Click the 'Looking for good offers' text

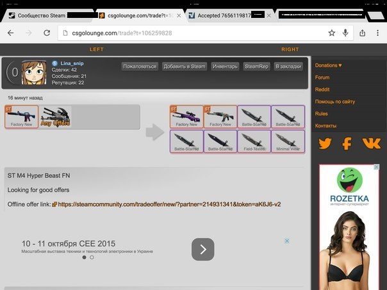point(38,190)
